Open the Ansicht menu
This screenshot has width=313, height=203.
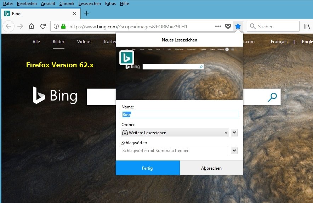click(48, 4)
